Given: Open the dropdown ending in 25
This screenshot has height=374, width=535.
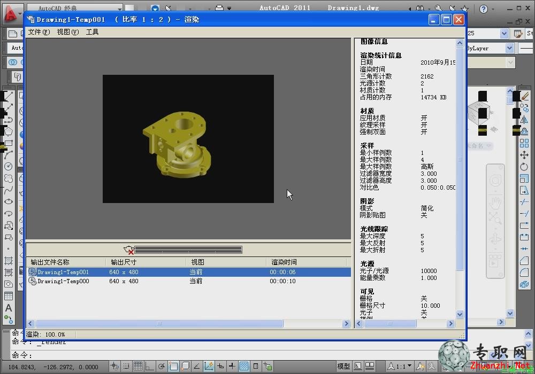Looking at the screenshot, I should click(504, 33).
